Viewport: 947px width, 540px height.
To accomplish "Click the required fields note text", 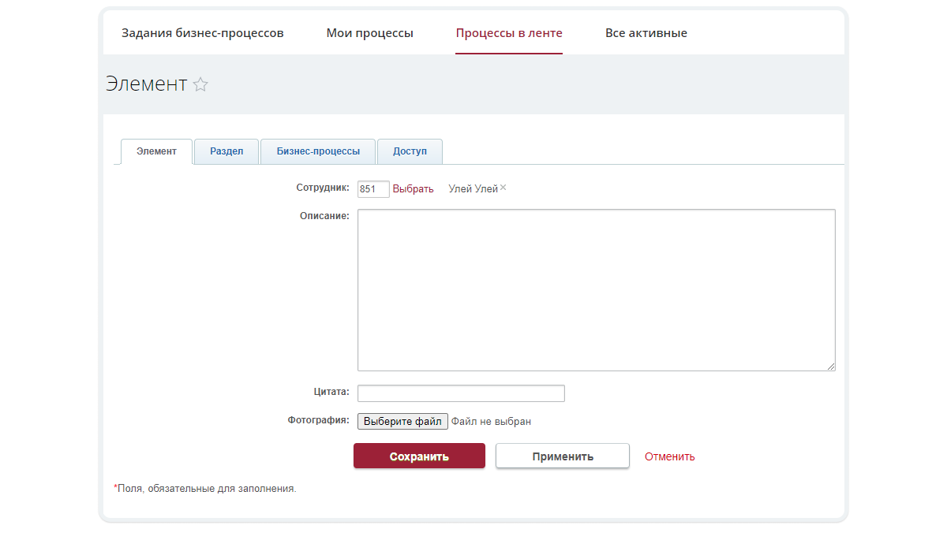I will point(205,489).
